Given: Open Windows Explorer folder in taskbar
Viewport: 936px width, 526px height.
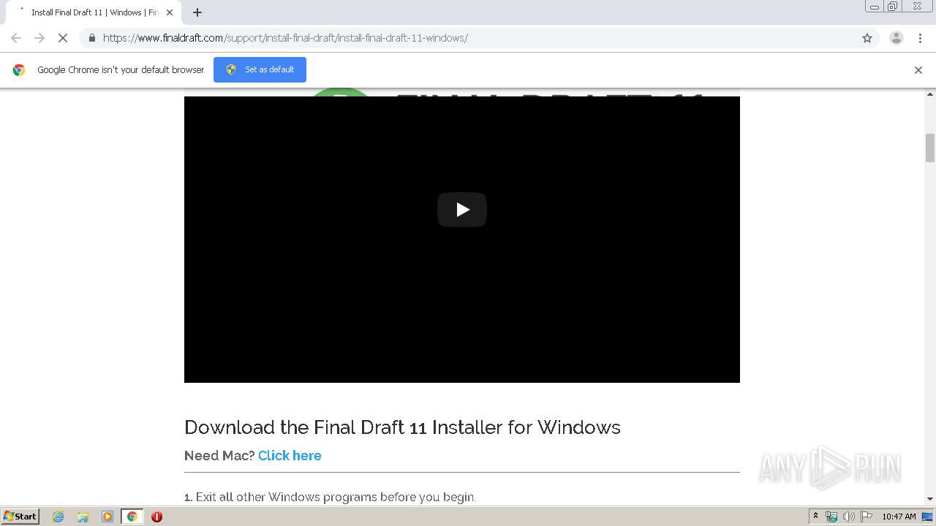Looking at the screenshot, I should click(83, 517).
